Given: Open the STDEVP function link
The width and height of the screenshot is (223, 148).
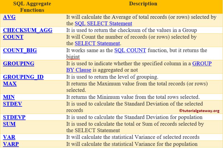Looking at the screenshot, I should [x=14, y=117].
